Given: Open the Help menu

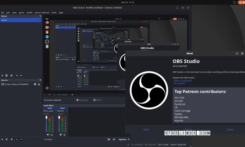Looking at the screenshot, I should point(61,13).
